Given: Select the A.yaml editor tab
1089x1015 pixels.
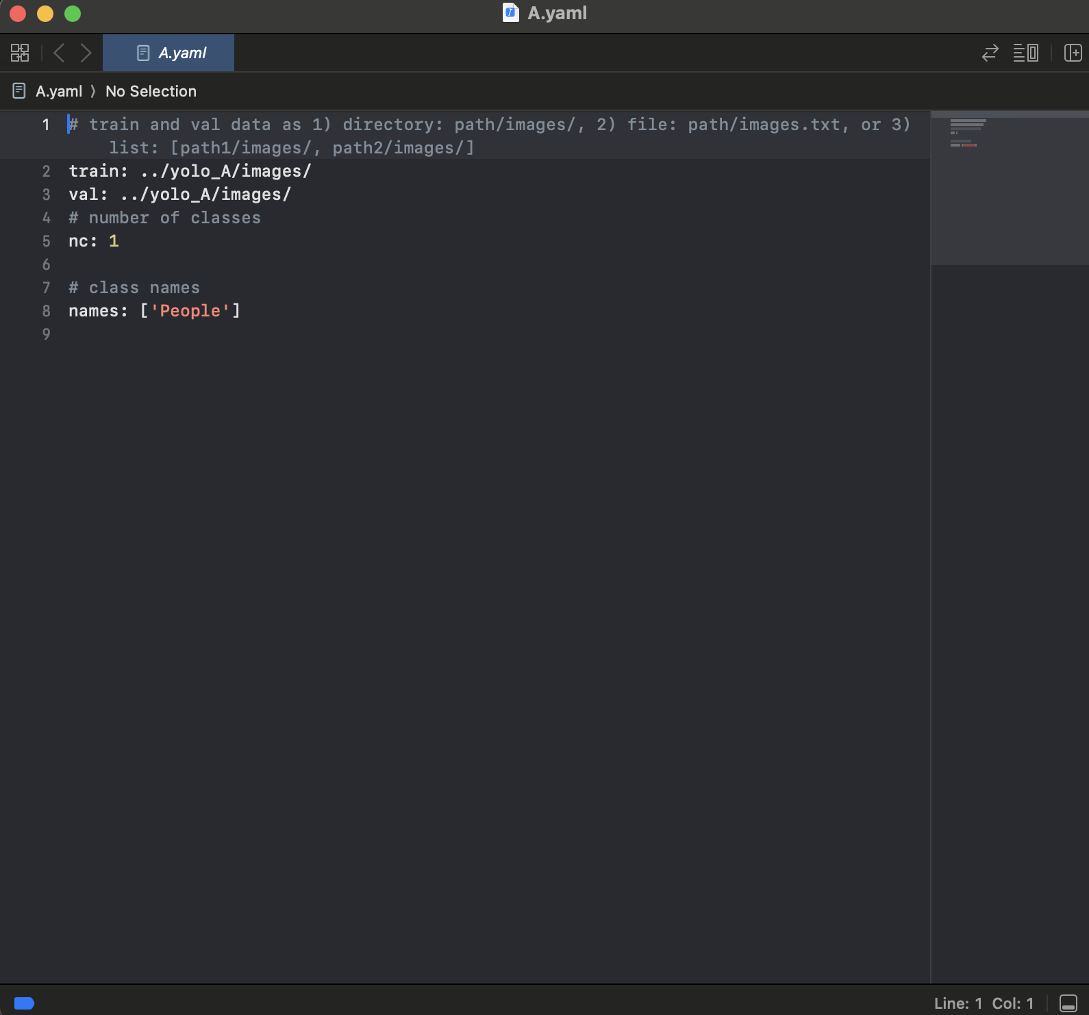Looking at the screenshot, I should [x=168, y=53].
